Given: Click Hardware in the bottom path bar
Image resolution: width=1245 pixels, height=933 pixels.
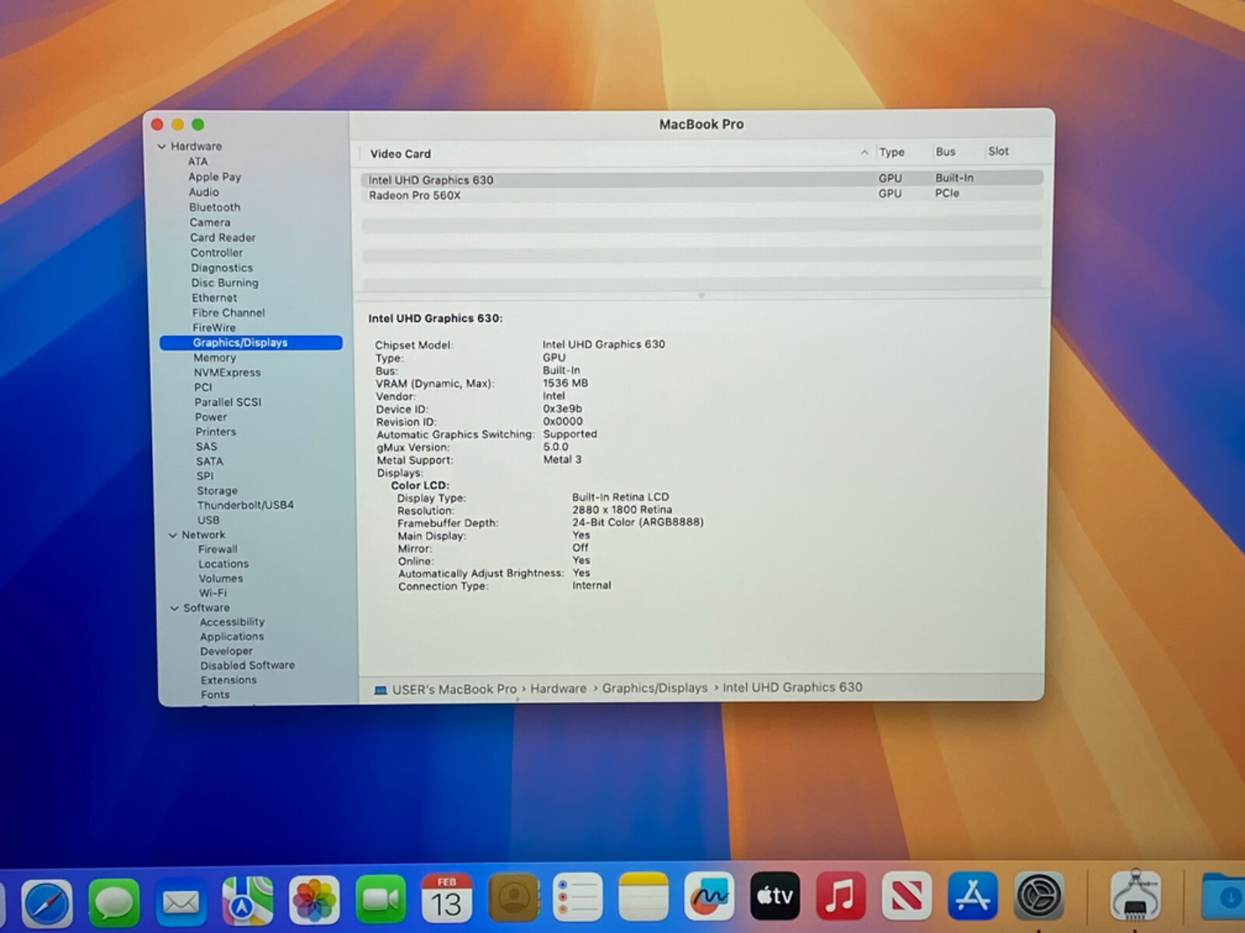Looking at the screenshot, I should click(558, 689).
